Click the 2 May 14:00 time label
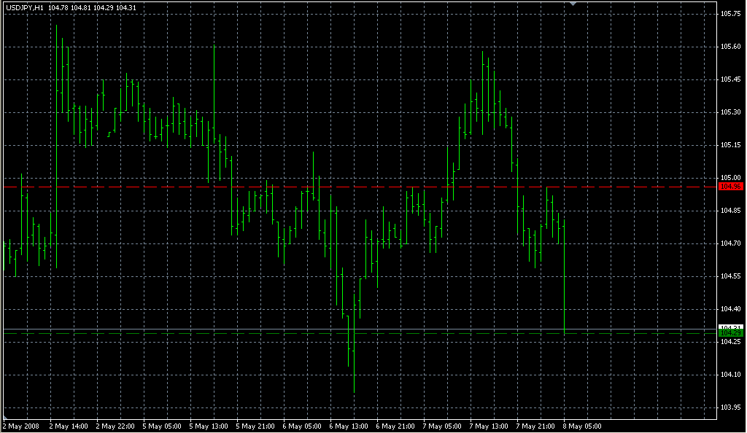 pyautogui.click(x=69, y=426)
